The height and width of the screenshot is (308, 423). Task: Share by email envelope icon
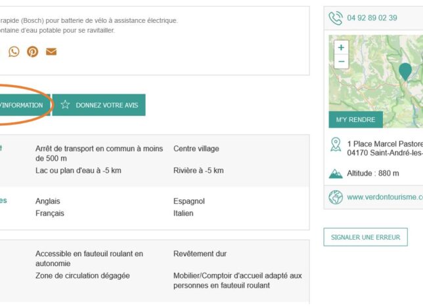[x=51, y=52]
